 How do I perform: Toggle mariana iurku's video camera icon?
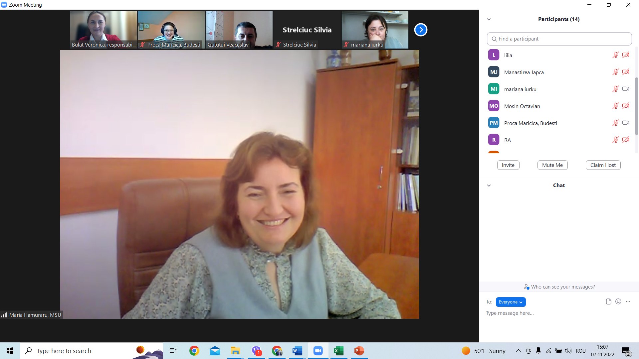tap(626, 89)
